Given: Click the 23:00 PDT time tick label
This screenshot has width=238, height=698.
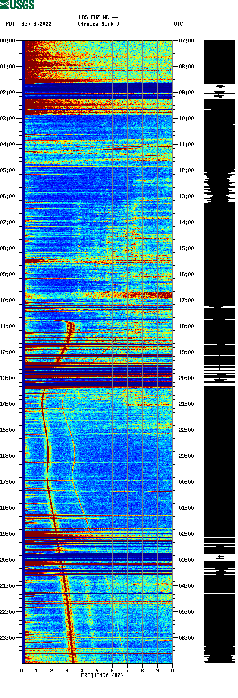Looking at the screenshot, I should (8, 638).
